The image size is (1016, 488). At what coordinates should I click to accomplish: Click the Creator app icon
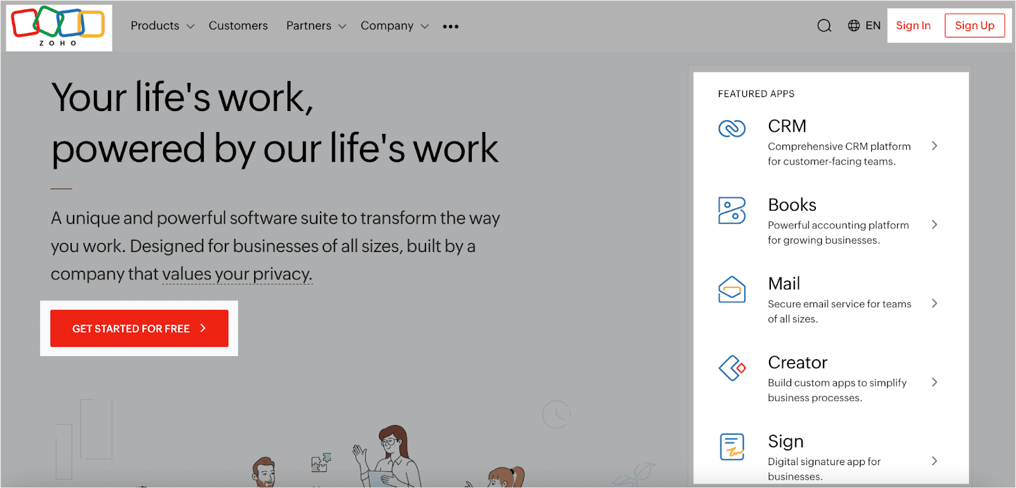732,368
